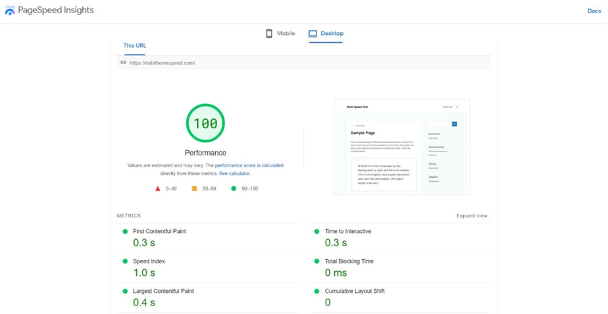608x314 pixels.
Task: Click the PageSpeed Insights title text
Action: [x=56, y=11]
